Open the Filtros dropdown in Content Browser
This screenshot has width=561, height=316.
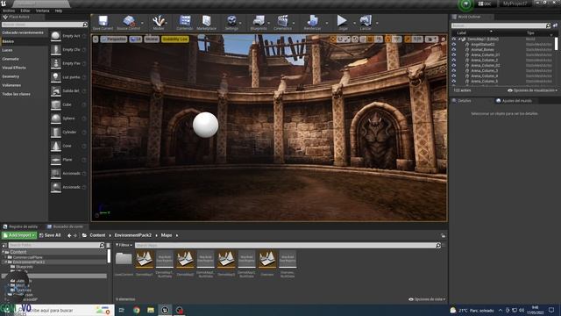click(124, 245)
